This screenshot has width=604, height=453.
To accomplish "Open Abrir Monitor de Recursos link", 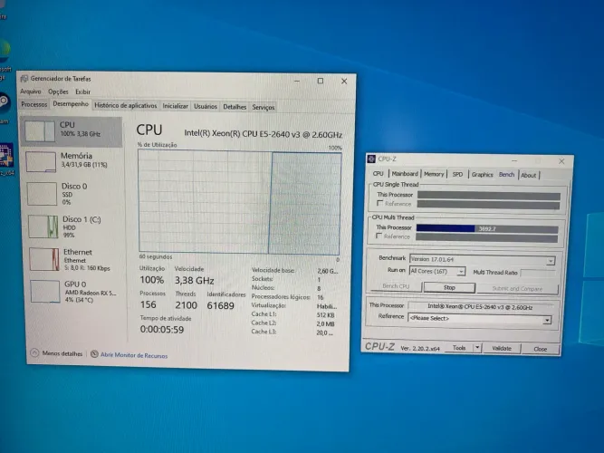I will 134,355.
